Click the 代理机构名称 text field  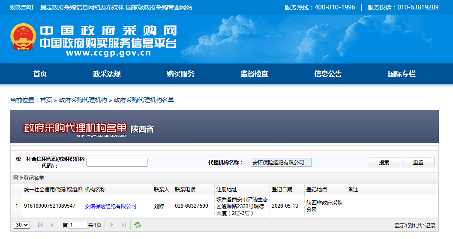[x=281, y=162]
